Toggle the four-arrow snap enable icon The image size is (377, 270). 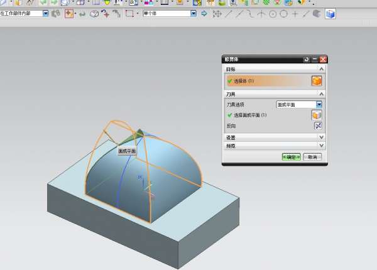click(x=217, y=14)
